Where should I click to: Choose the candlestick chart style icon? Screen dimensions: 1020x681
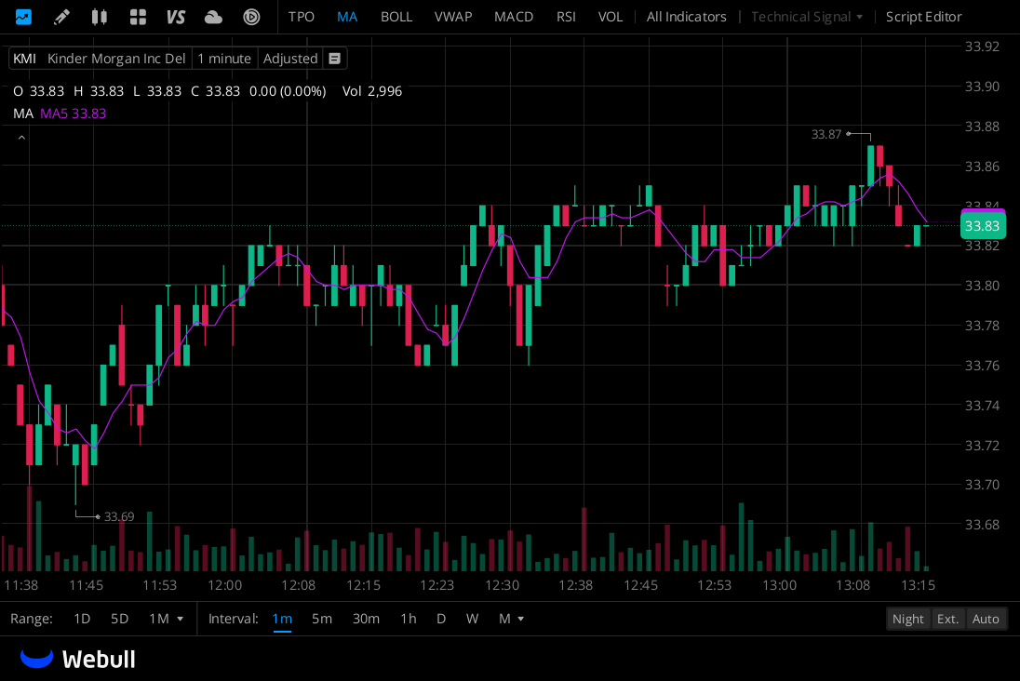pyautogui.click(x=99, y=17)
